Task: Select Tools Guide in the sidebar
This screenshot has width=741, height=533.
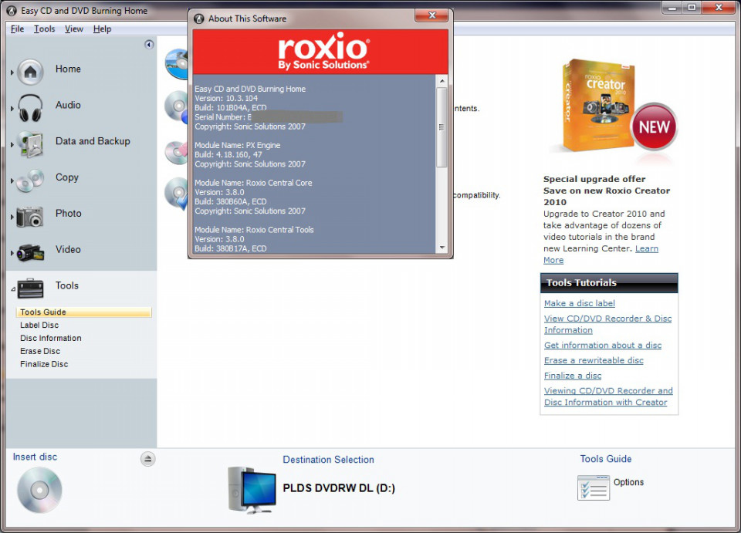Action: [x=83, y=312]
